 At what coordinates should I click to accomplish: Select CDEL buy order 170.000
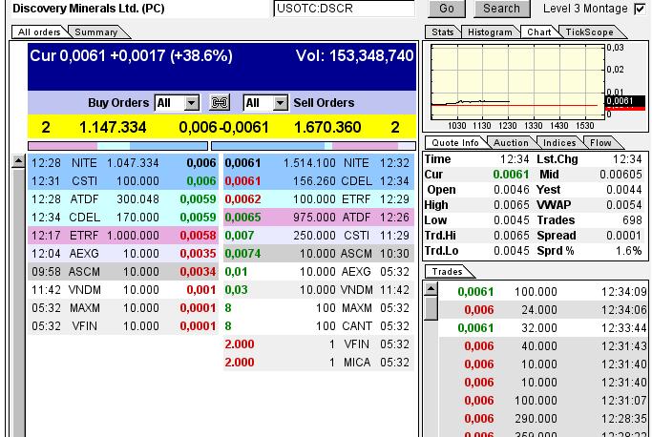pyautogui.click(x=123, y=217)
